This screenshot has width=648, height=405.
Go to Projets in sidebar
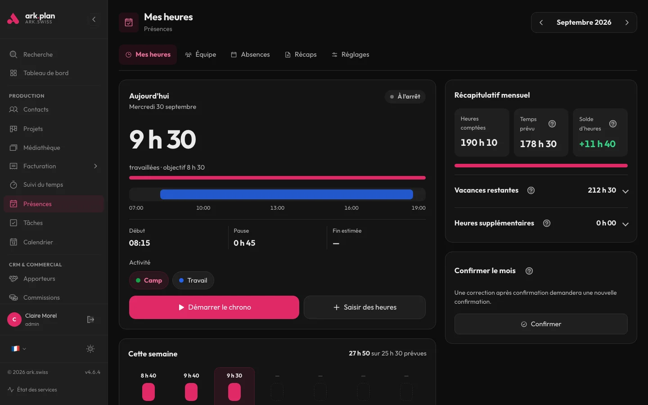pos(54,129)
